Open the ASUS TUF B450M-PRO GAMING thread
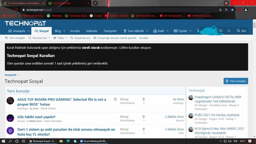The height and width of the screenshot is (144, 256). point(62,102)
